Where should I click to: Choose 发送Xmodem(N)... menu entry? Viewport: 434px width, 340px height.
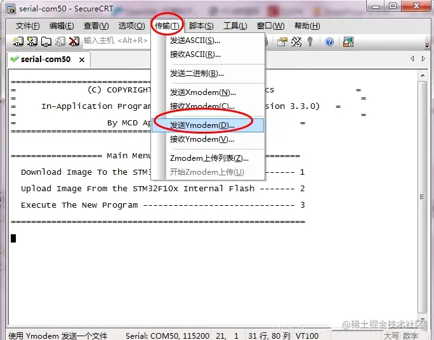pos(208,92)
